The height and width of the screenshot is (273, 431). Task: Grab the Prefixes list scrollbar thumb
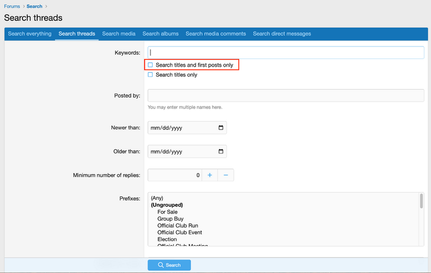click(x=421, y=201)
